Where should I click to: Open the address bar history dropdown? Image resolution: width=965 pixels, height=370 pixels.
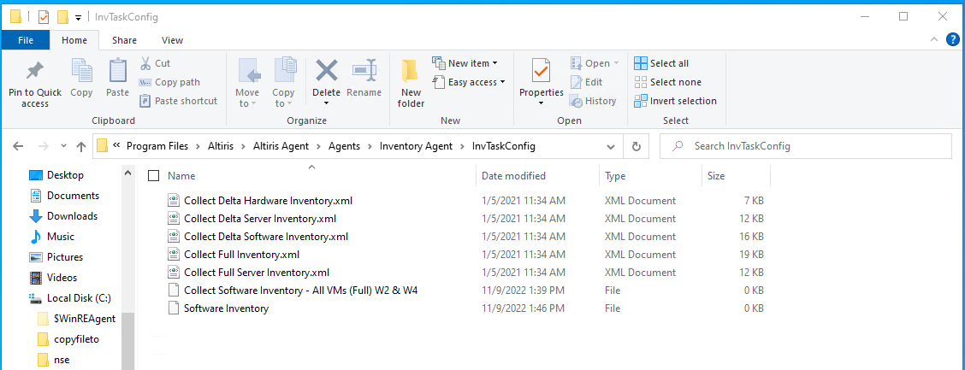pos(612,146)
